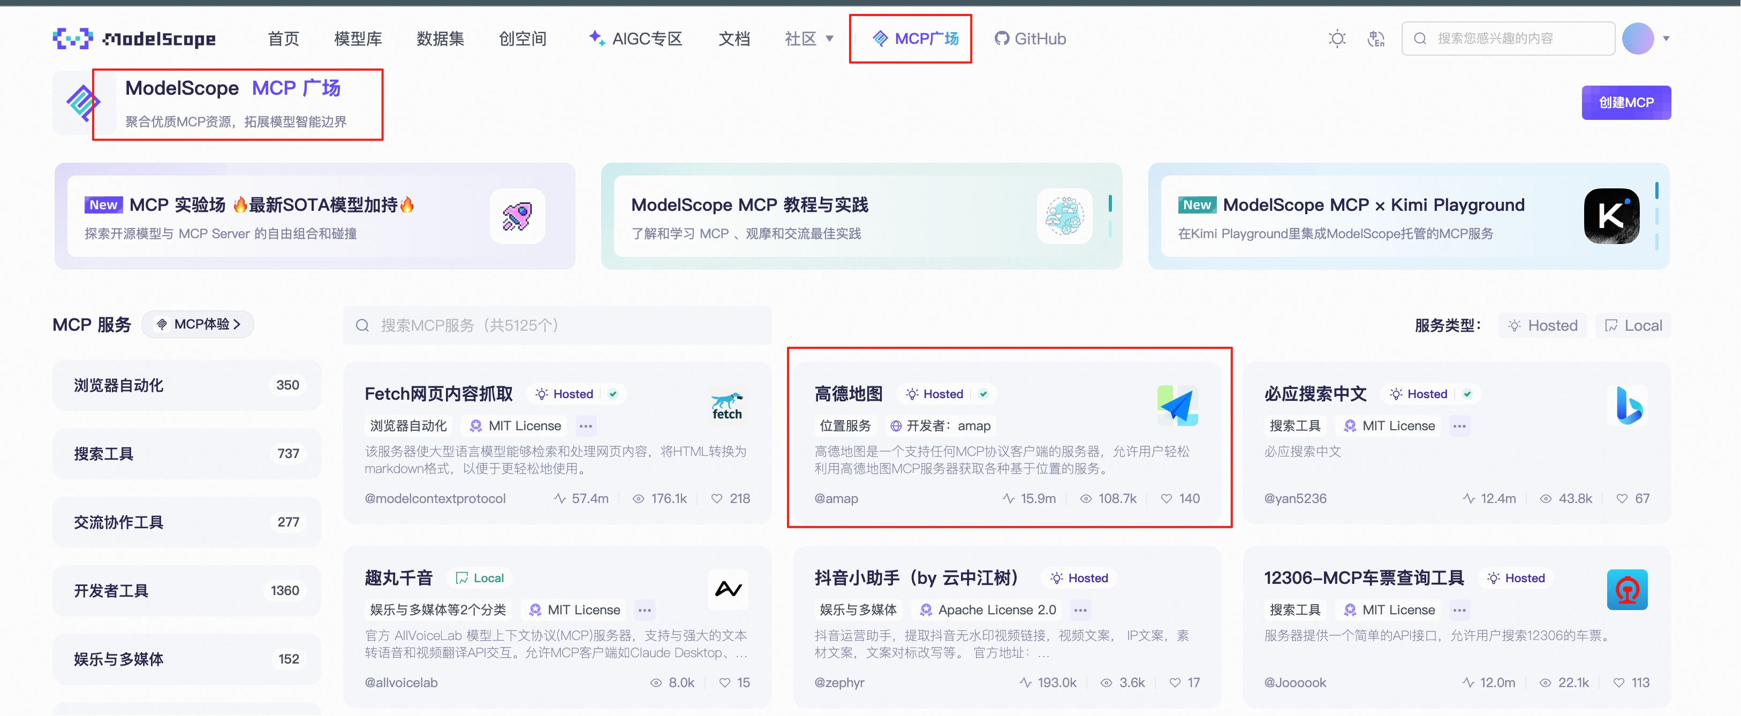Open AIGC专区 in navigation

635,39
